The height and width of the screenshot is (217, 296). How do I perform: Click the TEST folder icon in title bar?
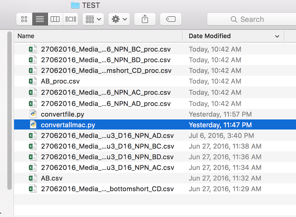[75, 5]
